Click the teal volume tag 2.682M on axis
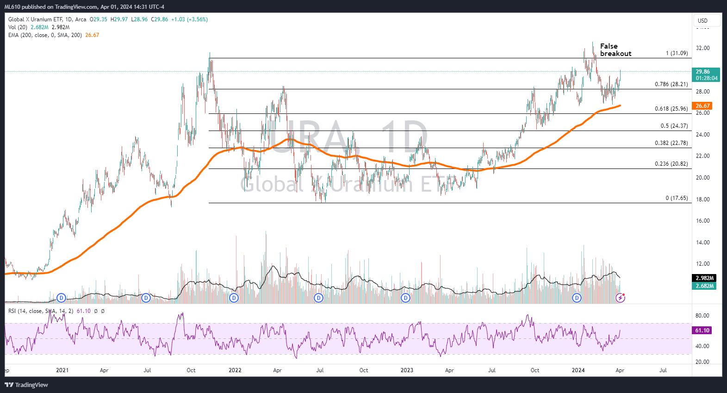 click(704, 286)
